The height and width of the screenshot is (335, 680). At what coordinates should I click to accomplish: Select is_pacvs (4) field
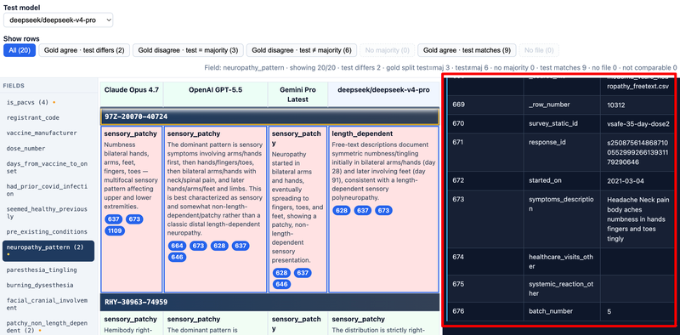click(48, 102)
